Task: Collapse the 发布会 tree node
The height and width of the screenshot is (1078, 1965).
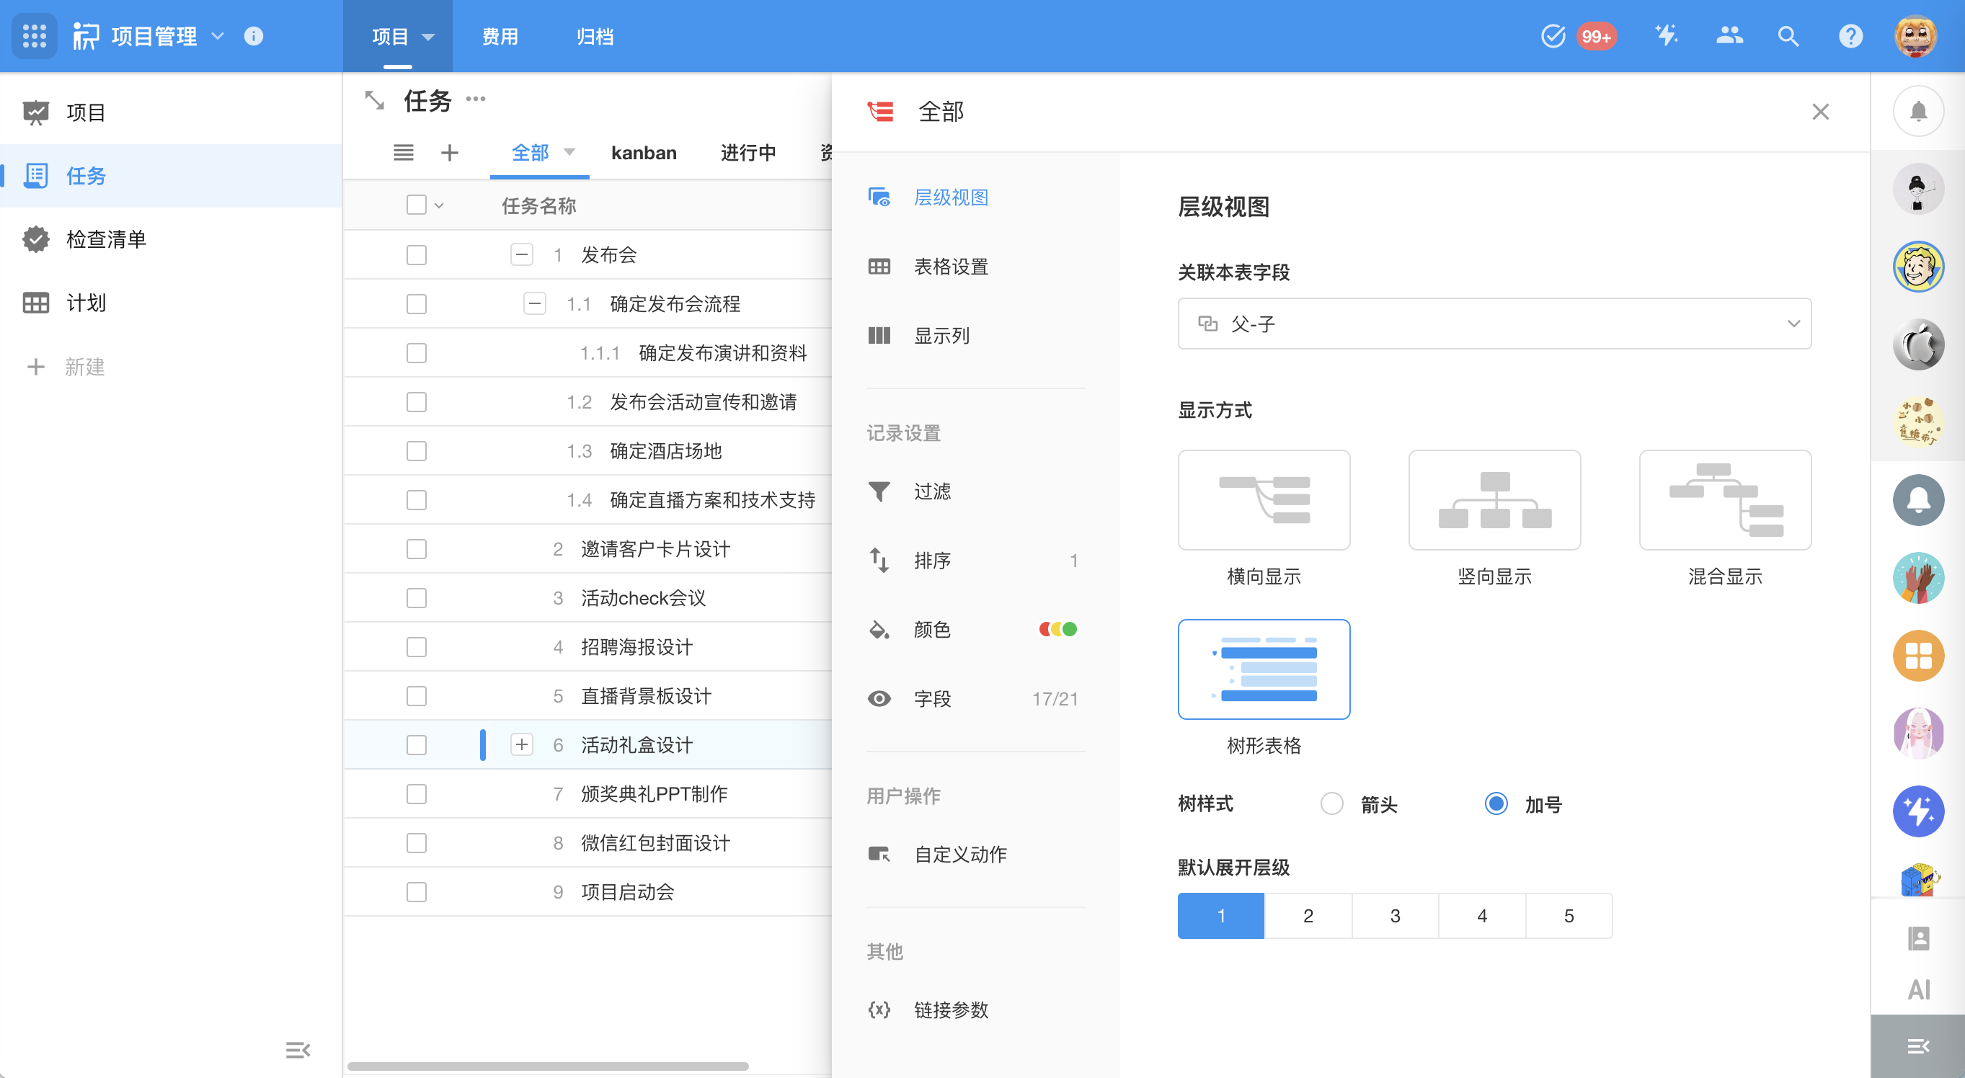Action: pyautogui.click(x=521, y=254)
